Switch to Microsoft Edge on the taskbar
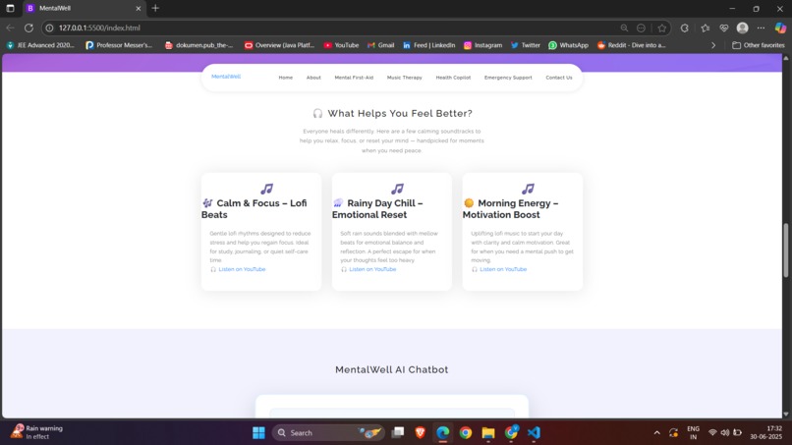792x445 pixels. coord(442,432)
